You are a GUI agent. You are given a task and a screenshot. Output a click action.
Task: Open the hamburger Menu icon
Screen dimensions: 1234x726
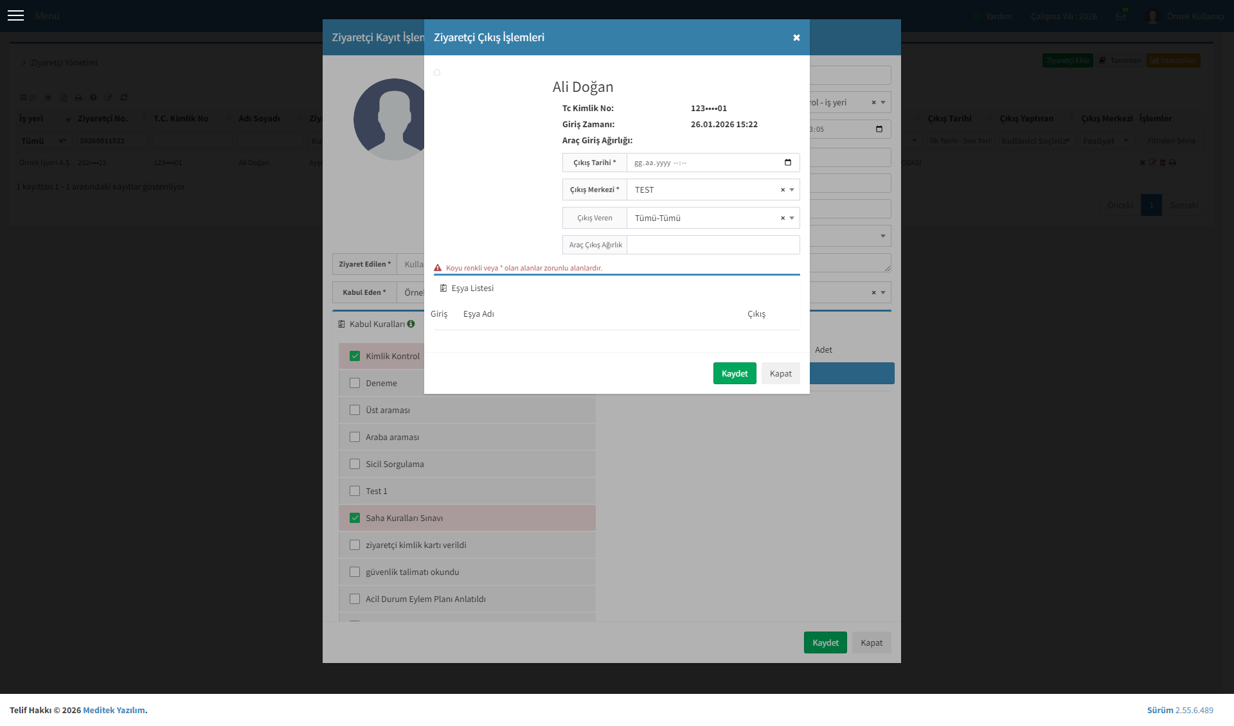[x=15, y=15]
